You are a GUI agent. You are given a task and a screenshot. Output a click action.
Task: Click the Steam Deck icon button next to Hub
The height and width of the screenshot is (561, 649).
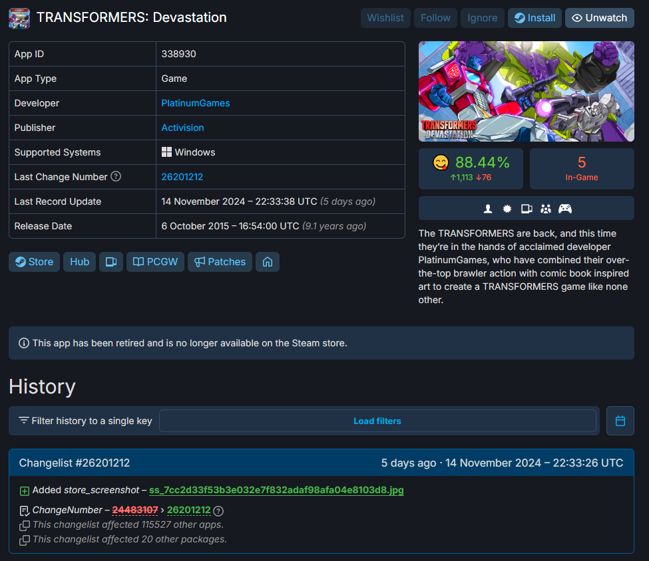click(x=111, y=262)
